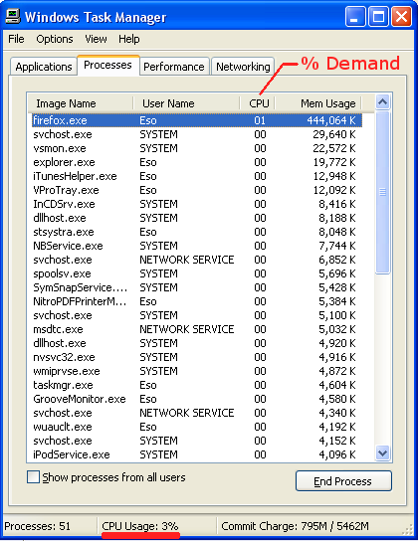Click the Processes: 51 status bar entry

[37, 526]
